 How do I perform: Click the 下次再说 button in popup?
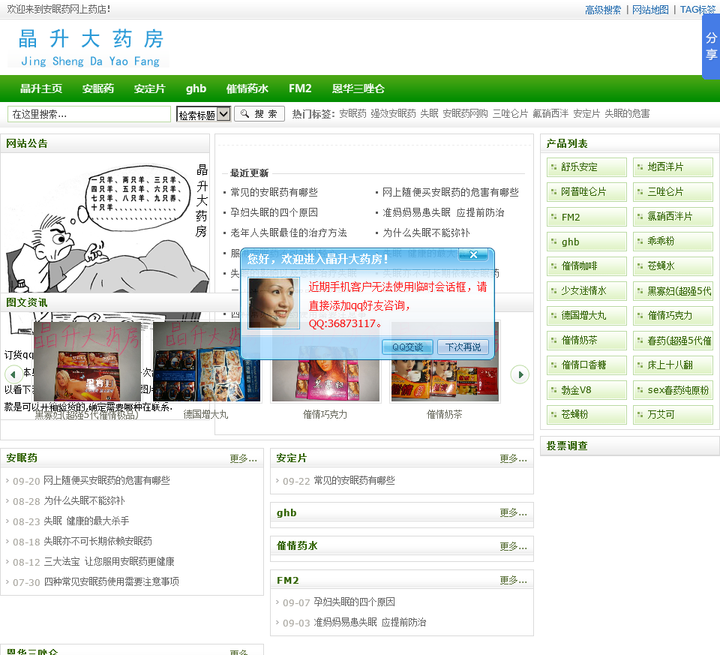pyautogui.click(x=463, y=347)
